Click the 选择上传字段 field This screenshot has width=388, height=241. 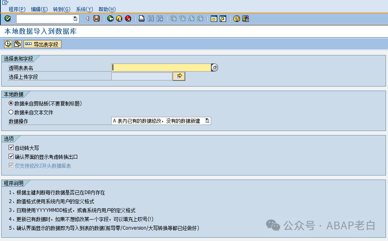(142, 76)
